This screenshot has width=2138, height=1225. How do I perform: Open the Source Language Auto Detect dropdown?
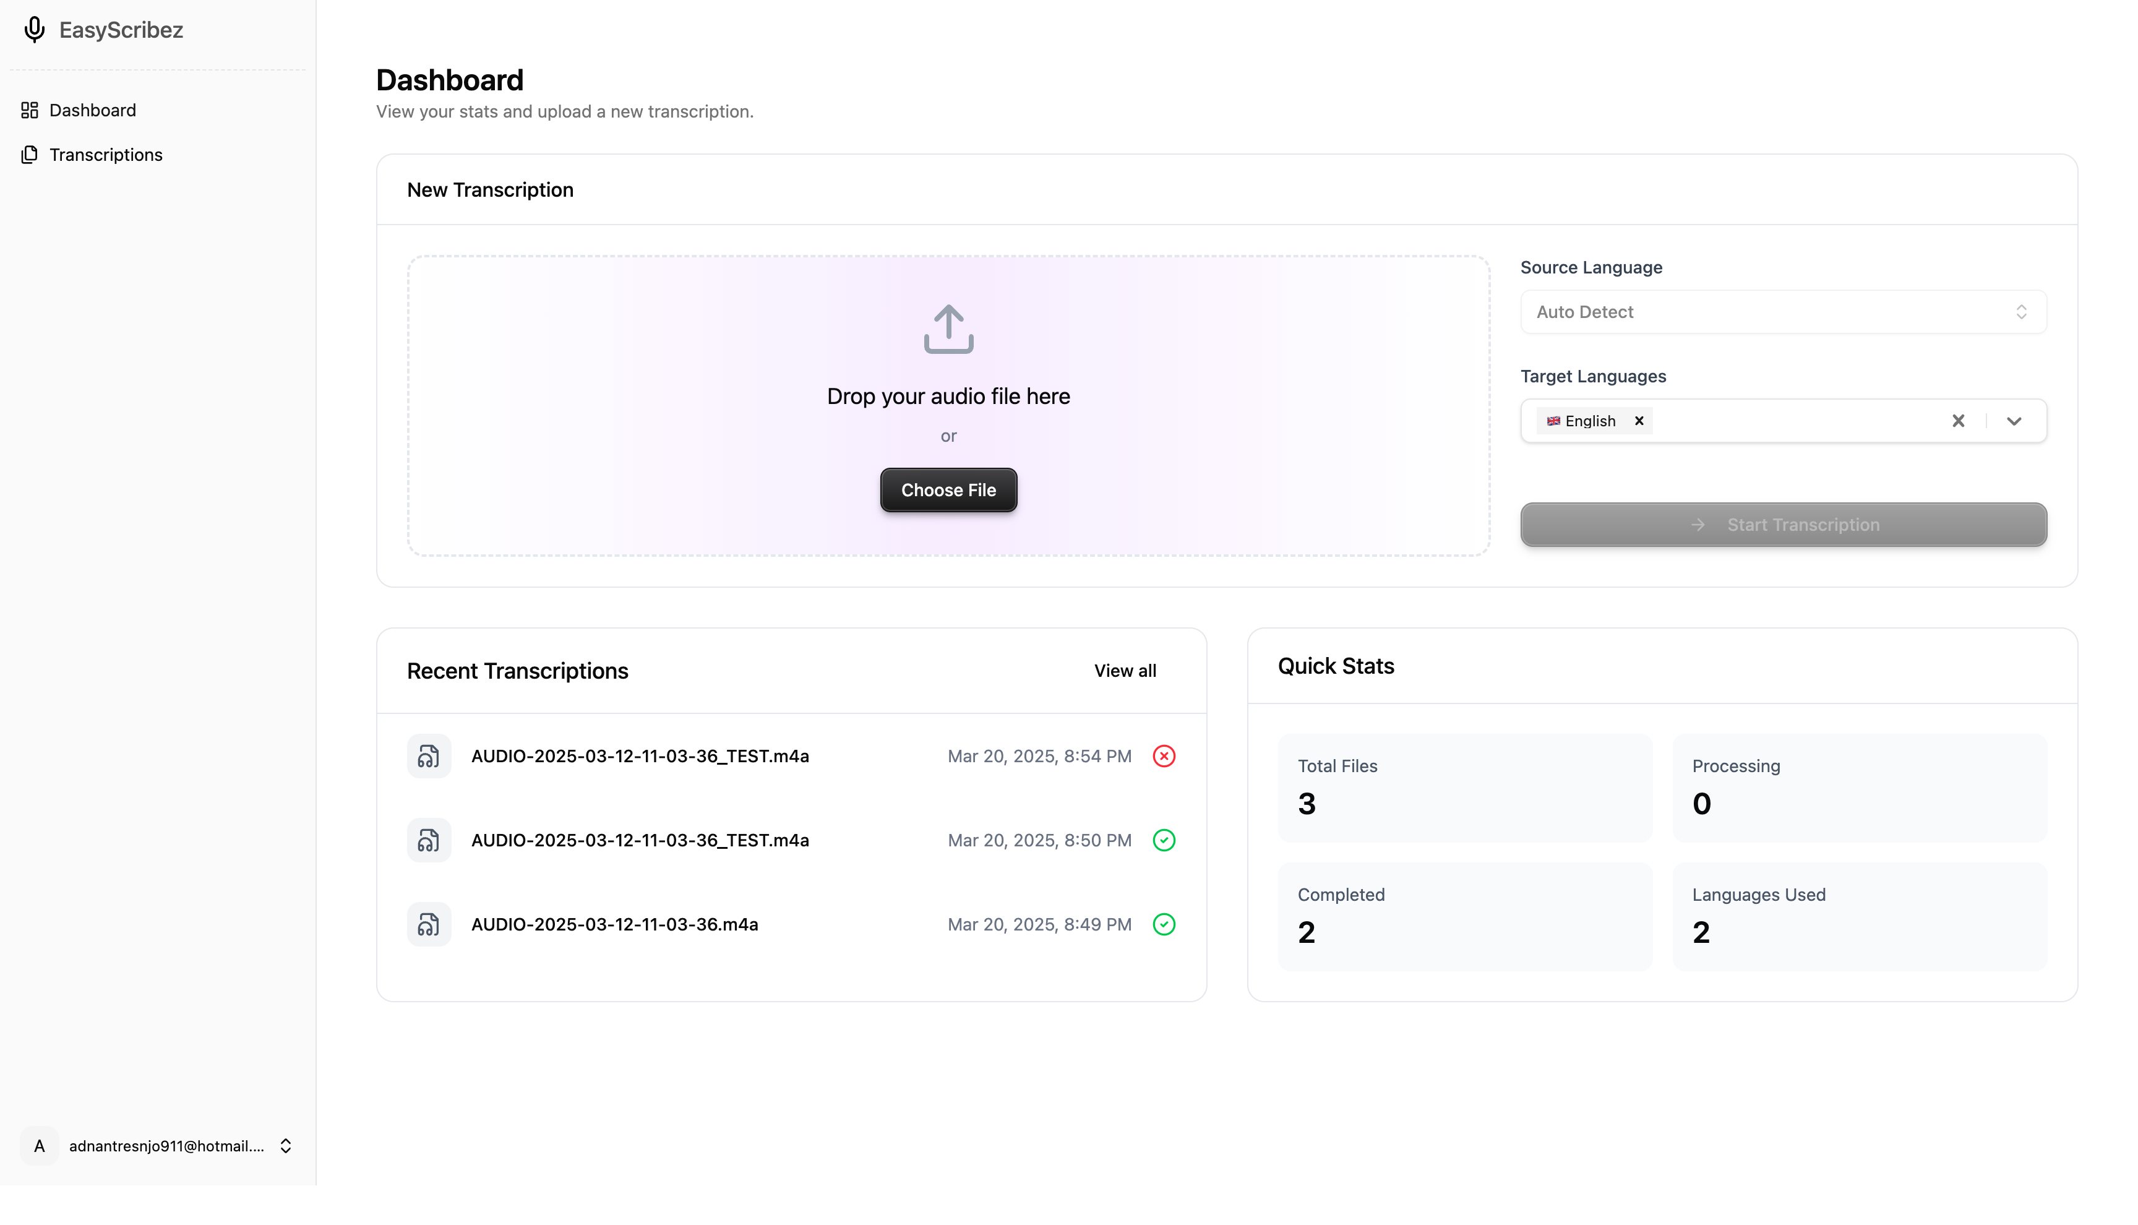[x=1782, y=312]
